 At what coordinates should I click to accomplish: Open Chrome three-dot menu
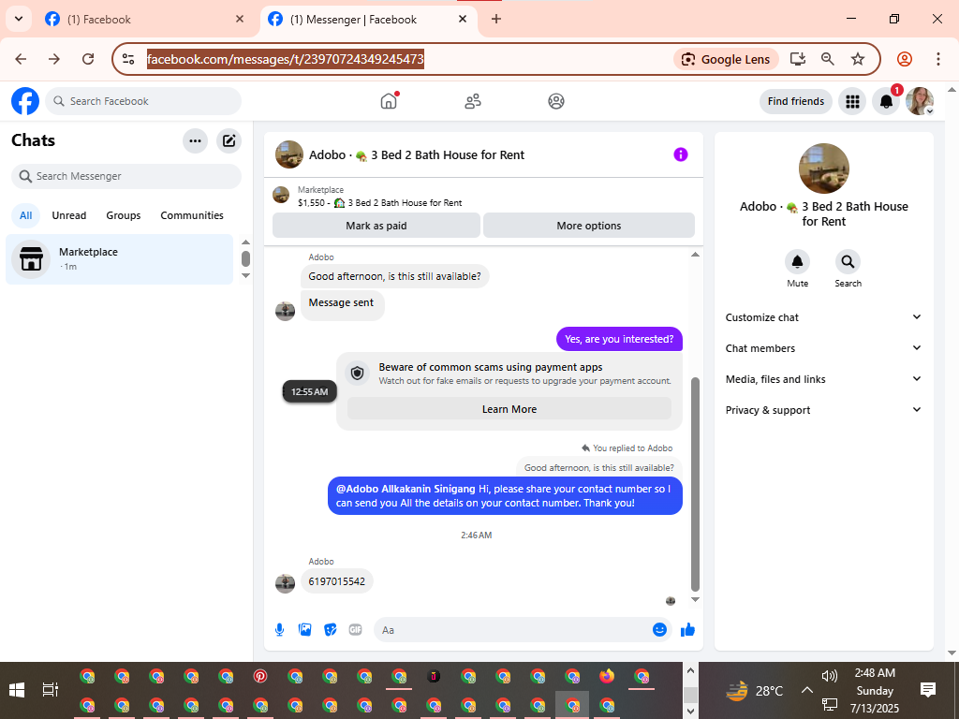pyautogui.click(x=938, y=59)
